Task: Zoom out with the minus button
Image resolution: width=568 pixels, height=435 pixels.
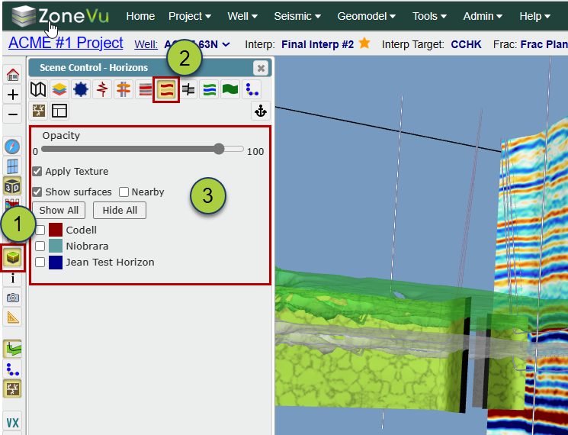Action: coord(13,114)
